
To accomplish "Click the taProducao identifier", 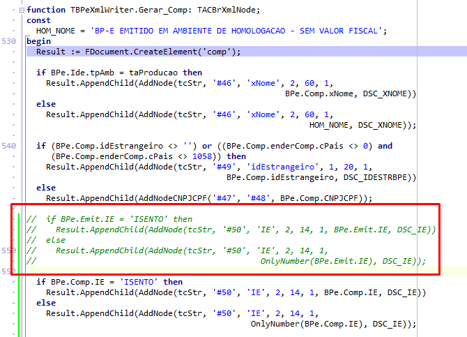I will (x=153, y=73).
